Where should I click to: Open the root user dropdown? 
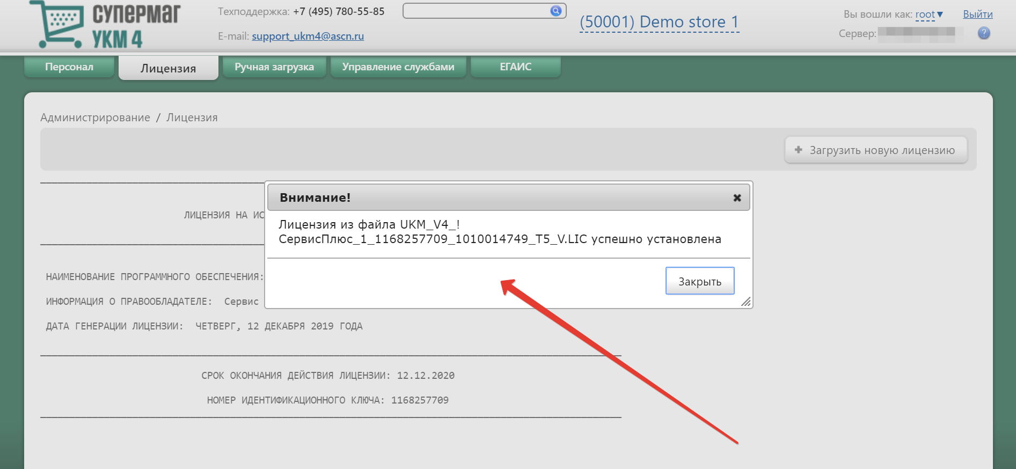(929, 14)
